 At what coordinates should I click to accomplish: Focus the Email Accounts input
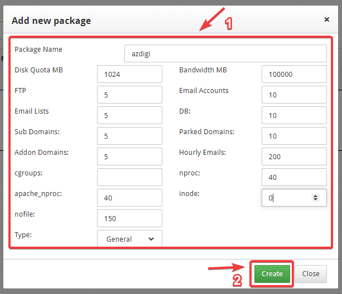point(293,95)
